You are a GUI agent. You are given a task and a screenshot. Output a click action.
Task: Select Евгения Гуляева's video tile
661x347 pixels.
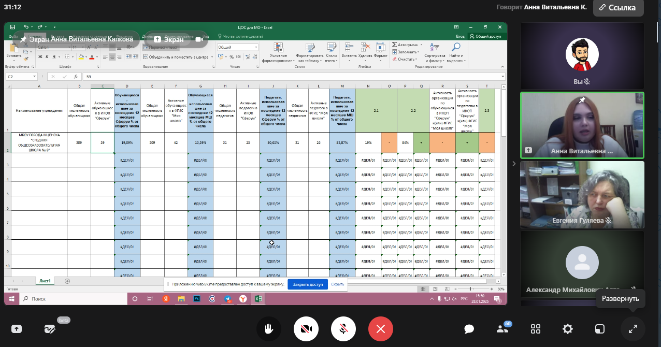tap(582, 195)
